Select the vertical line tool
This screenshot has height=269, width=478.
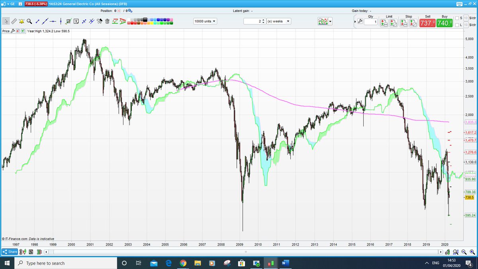pyautogui.click(x=61, y=22)
